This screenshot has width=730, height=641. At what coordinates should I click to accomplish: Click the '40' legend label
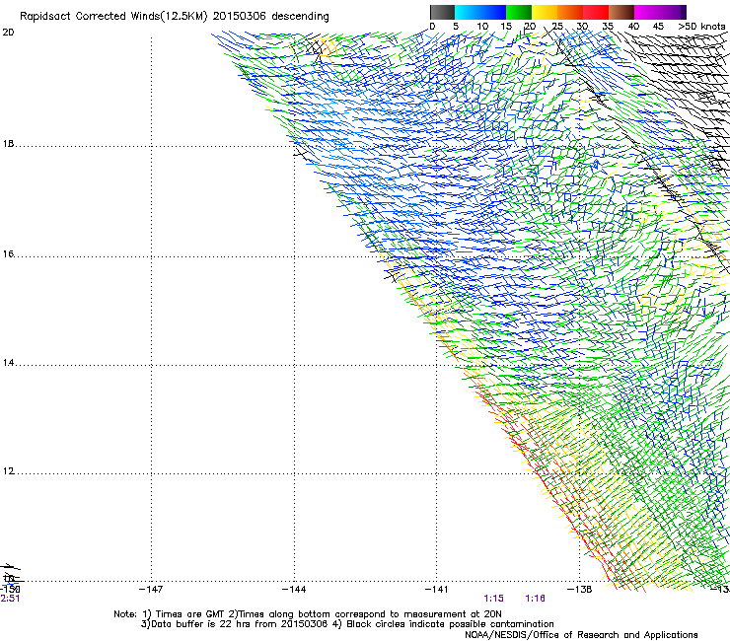click(633, 27)
